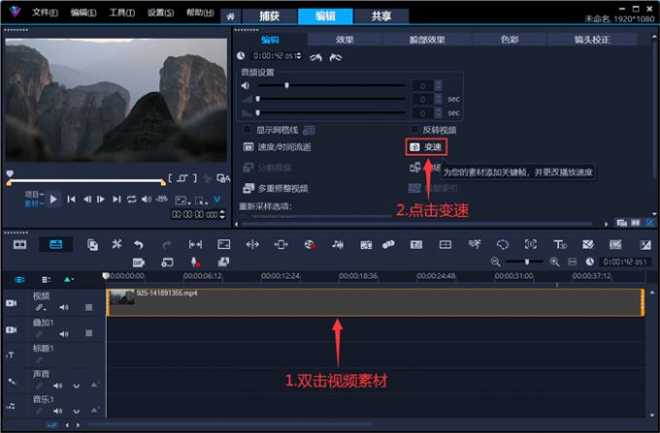This screenshot has height=433, width=660.
Task: Open the preview zoom/crop mode dropdown
Action: [202, 201]
